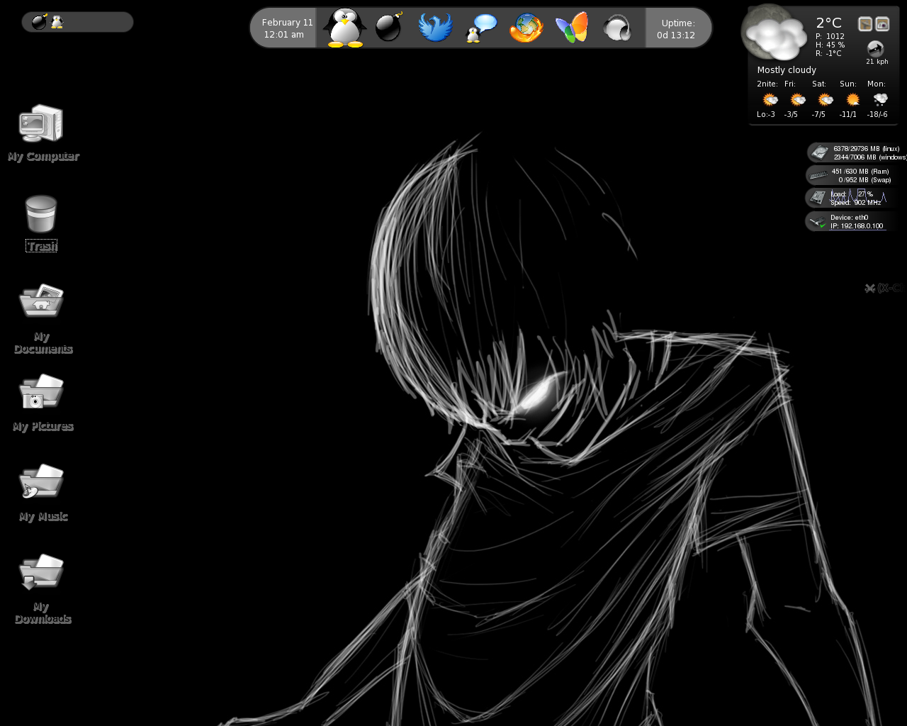
Task: Click the small penguin icon in top-left tray
Action: (57, 22)
